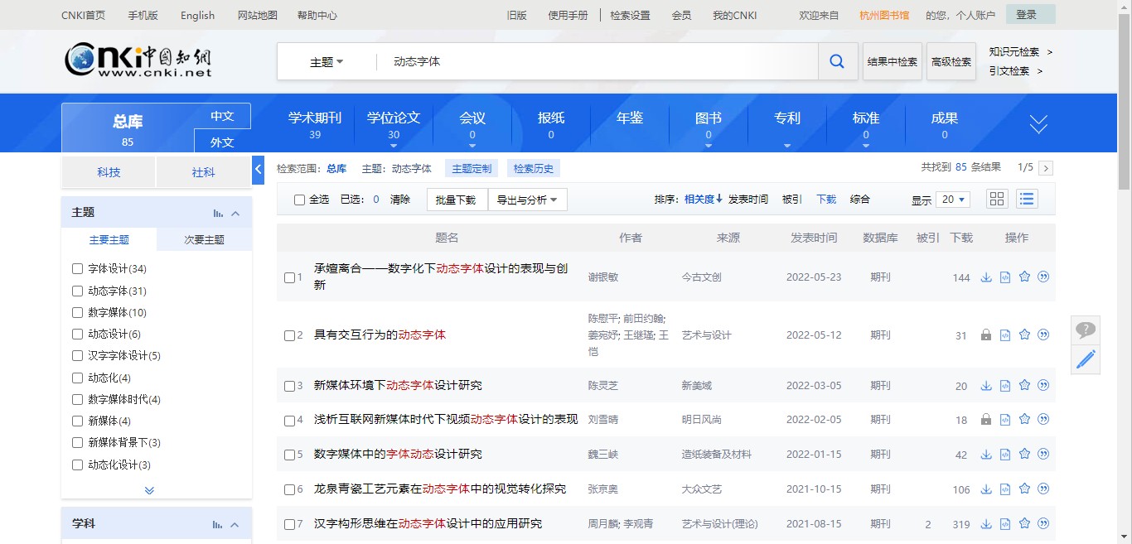Go to next results page arrow

point(1046,168)
